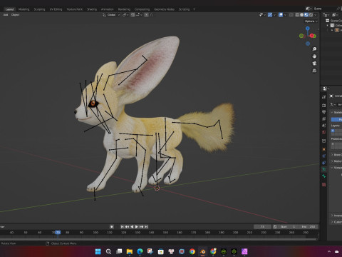
Task: Select rendered viewport shading
Action: click(x=311, y=15)
